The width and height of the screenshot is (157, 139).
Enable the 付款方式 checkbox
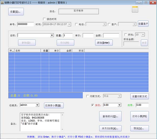(x=88, y=96)
